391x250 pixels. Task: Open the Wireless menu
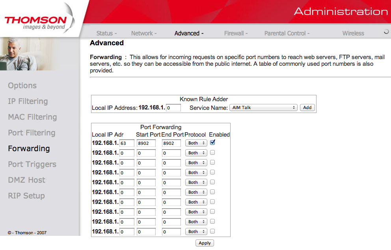point(353,33)
